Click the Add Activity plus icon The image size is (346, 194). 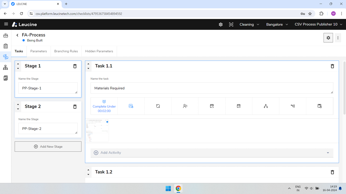click(x=96, y=153)
